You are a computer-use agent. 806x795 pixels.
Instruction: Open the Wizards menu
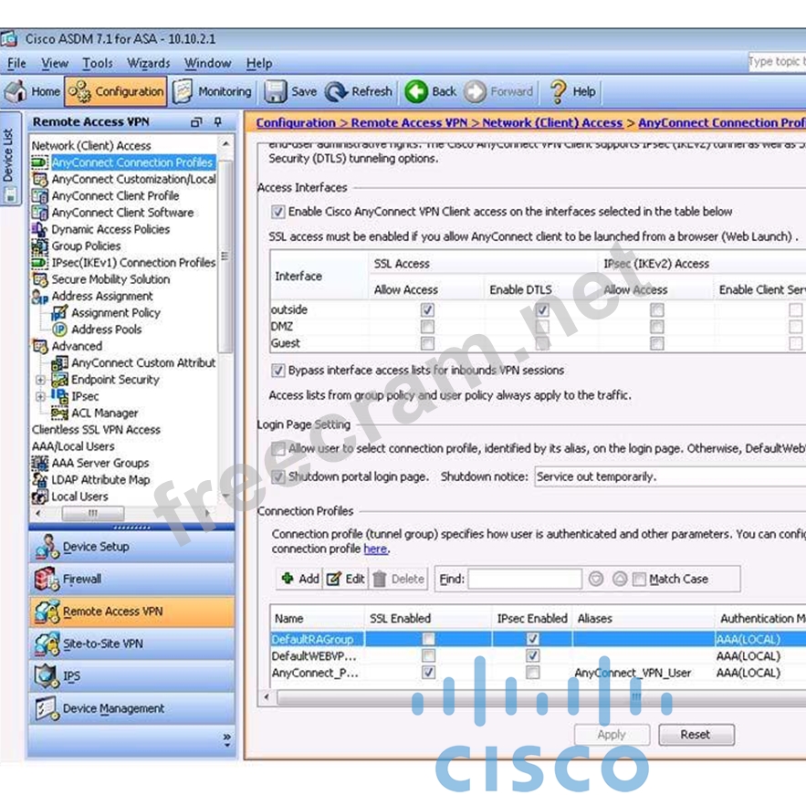tap(148, 63)
